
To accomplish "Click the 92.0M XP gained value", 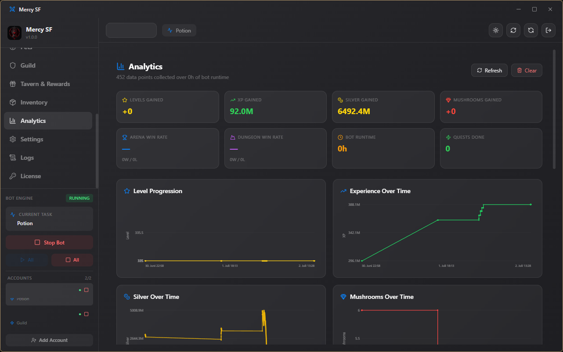I will point(242,111).
